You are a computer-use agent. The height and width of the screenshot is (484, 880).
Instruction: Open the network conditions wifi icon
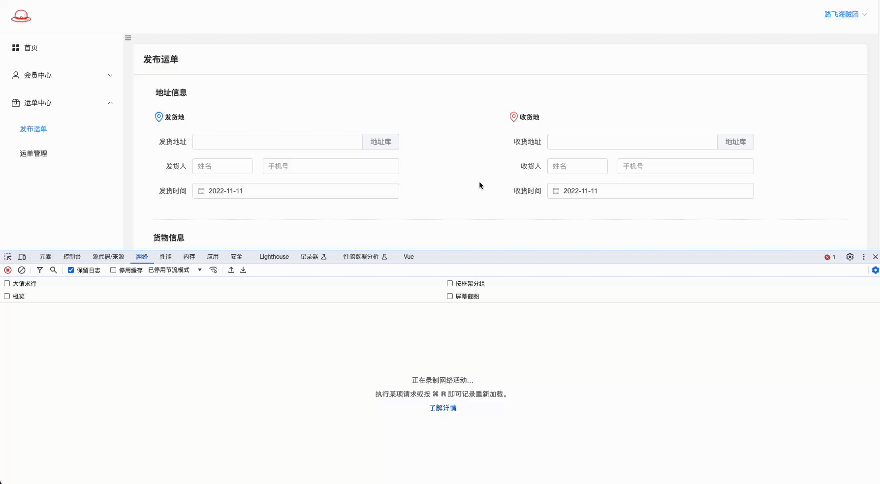pyautogui.click(x=213, y=270)
